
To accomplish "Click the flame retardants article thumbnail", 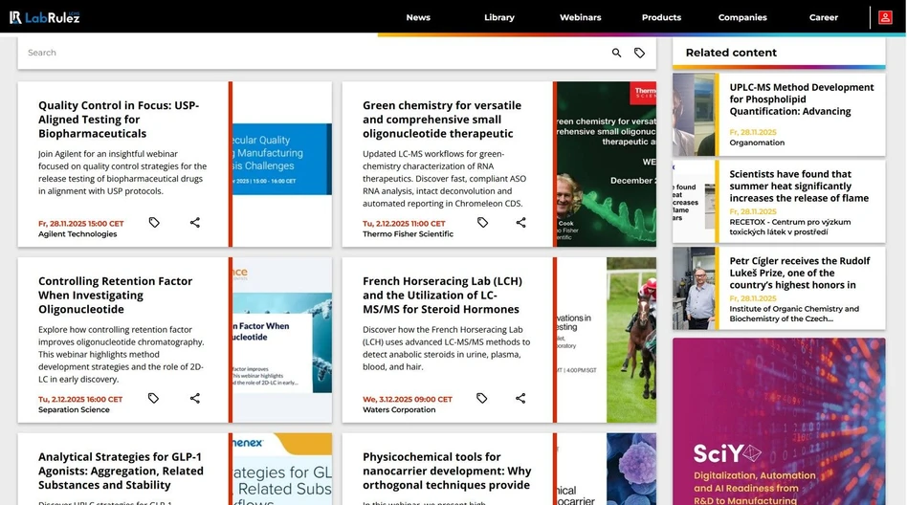I will coord(694,201).
